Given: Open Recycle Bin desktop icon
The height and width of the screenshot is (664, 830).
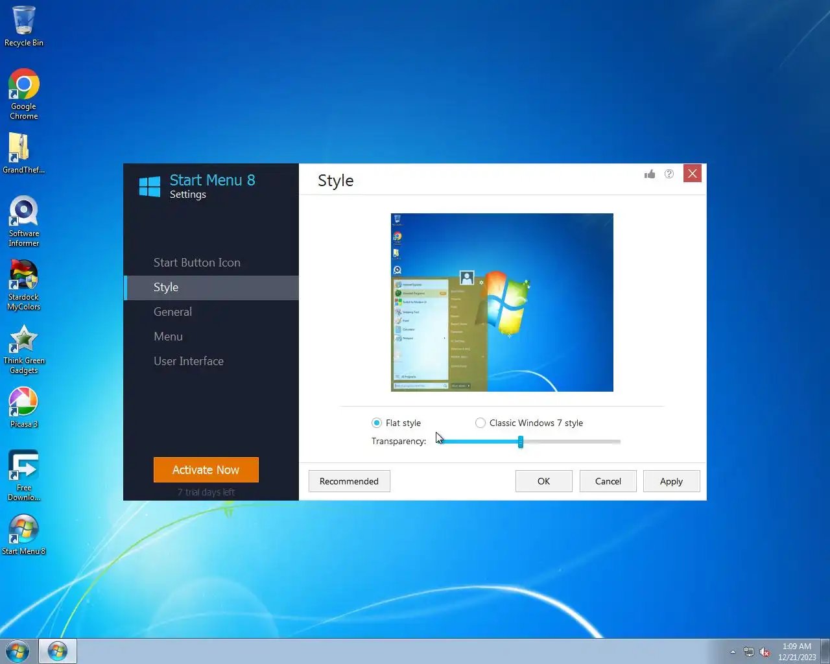Looking at the screenshot, I should [x=24, y=27].
